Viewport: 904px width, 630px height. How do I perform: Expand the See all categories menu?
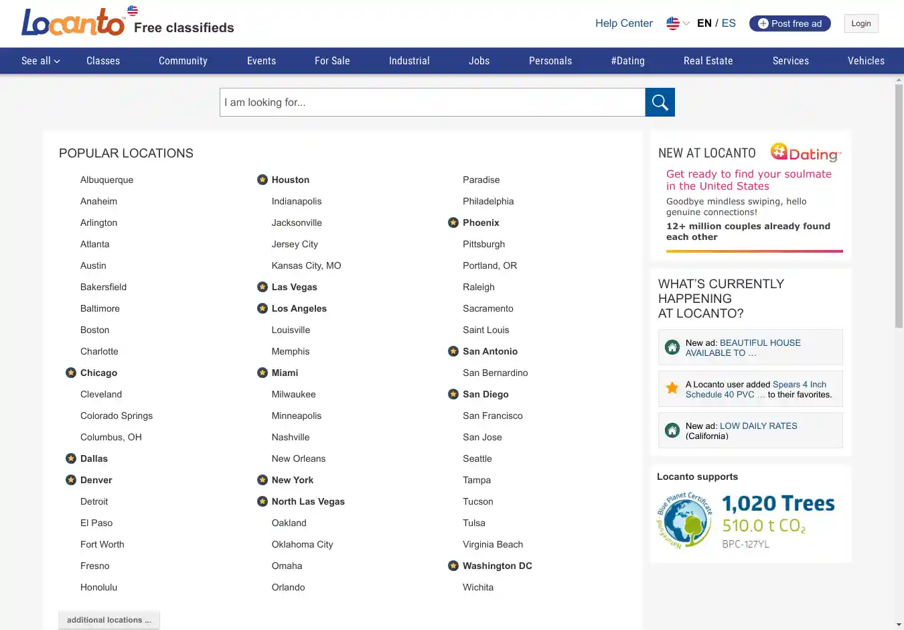tap(41, 60)
